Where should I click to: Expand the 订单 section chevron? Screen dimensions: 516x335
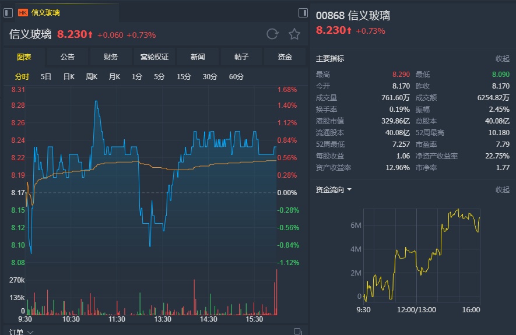(x=31, y=332)
